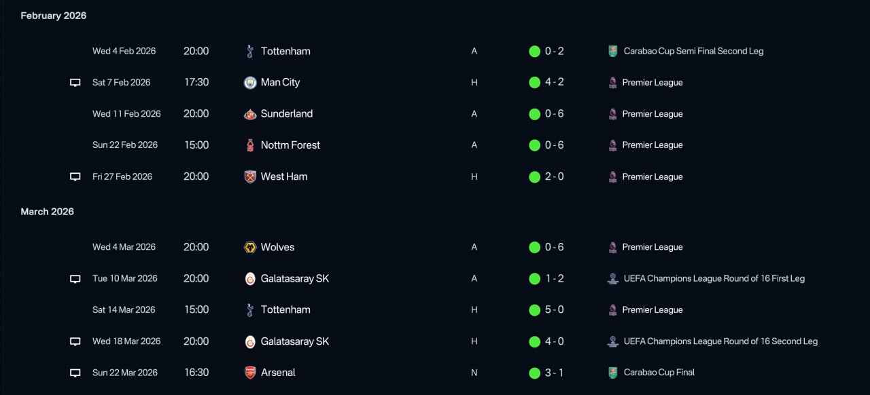Open Carabao Cup Semi Final Second Leg

(x=693, y=51)
